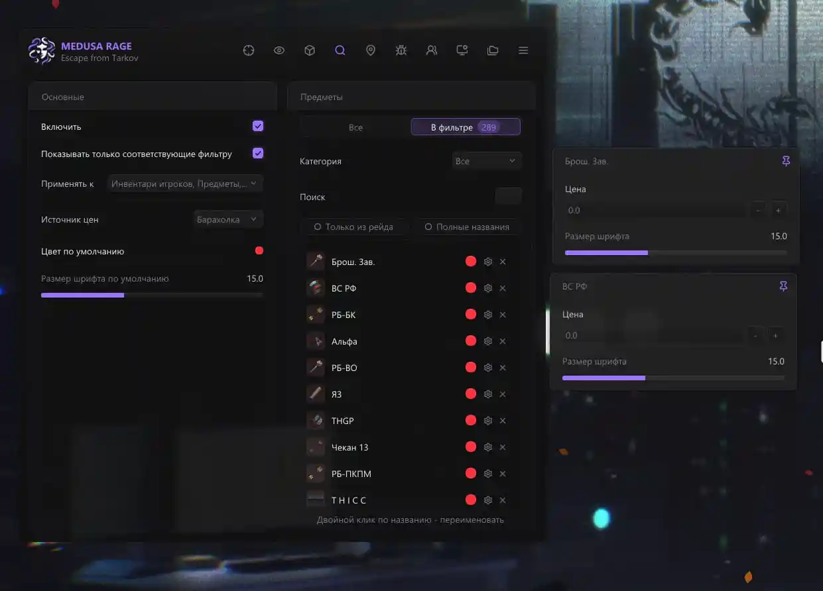Screen dimensions: 823x591
Task: Click the T H I C C item name
Action: click(x=349, y=500)
